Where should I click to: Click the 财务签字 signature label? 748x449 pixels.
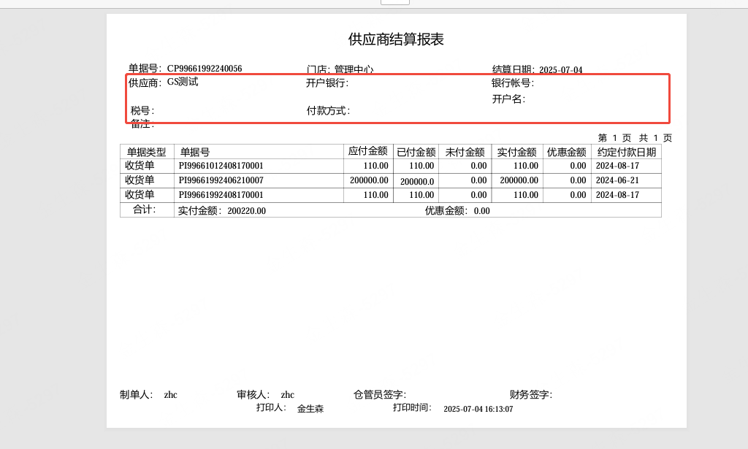(531, 395)
